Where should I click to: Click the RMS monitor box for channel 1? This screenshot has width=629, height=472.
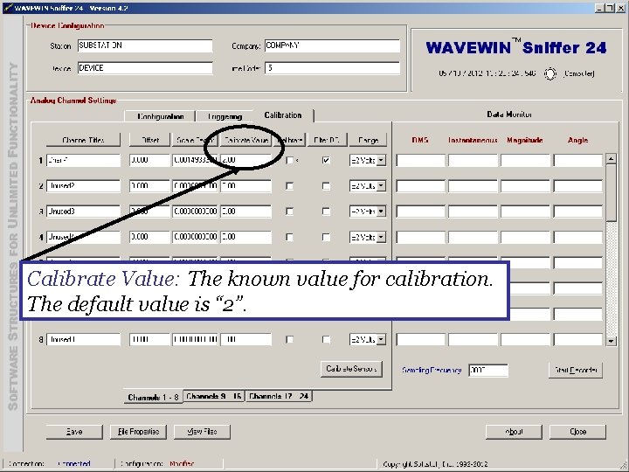coord(421,160)
